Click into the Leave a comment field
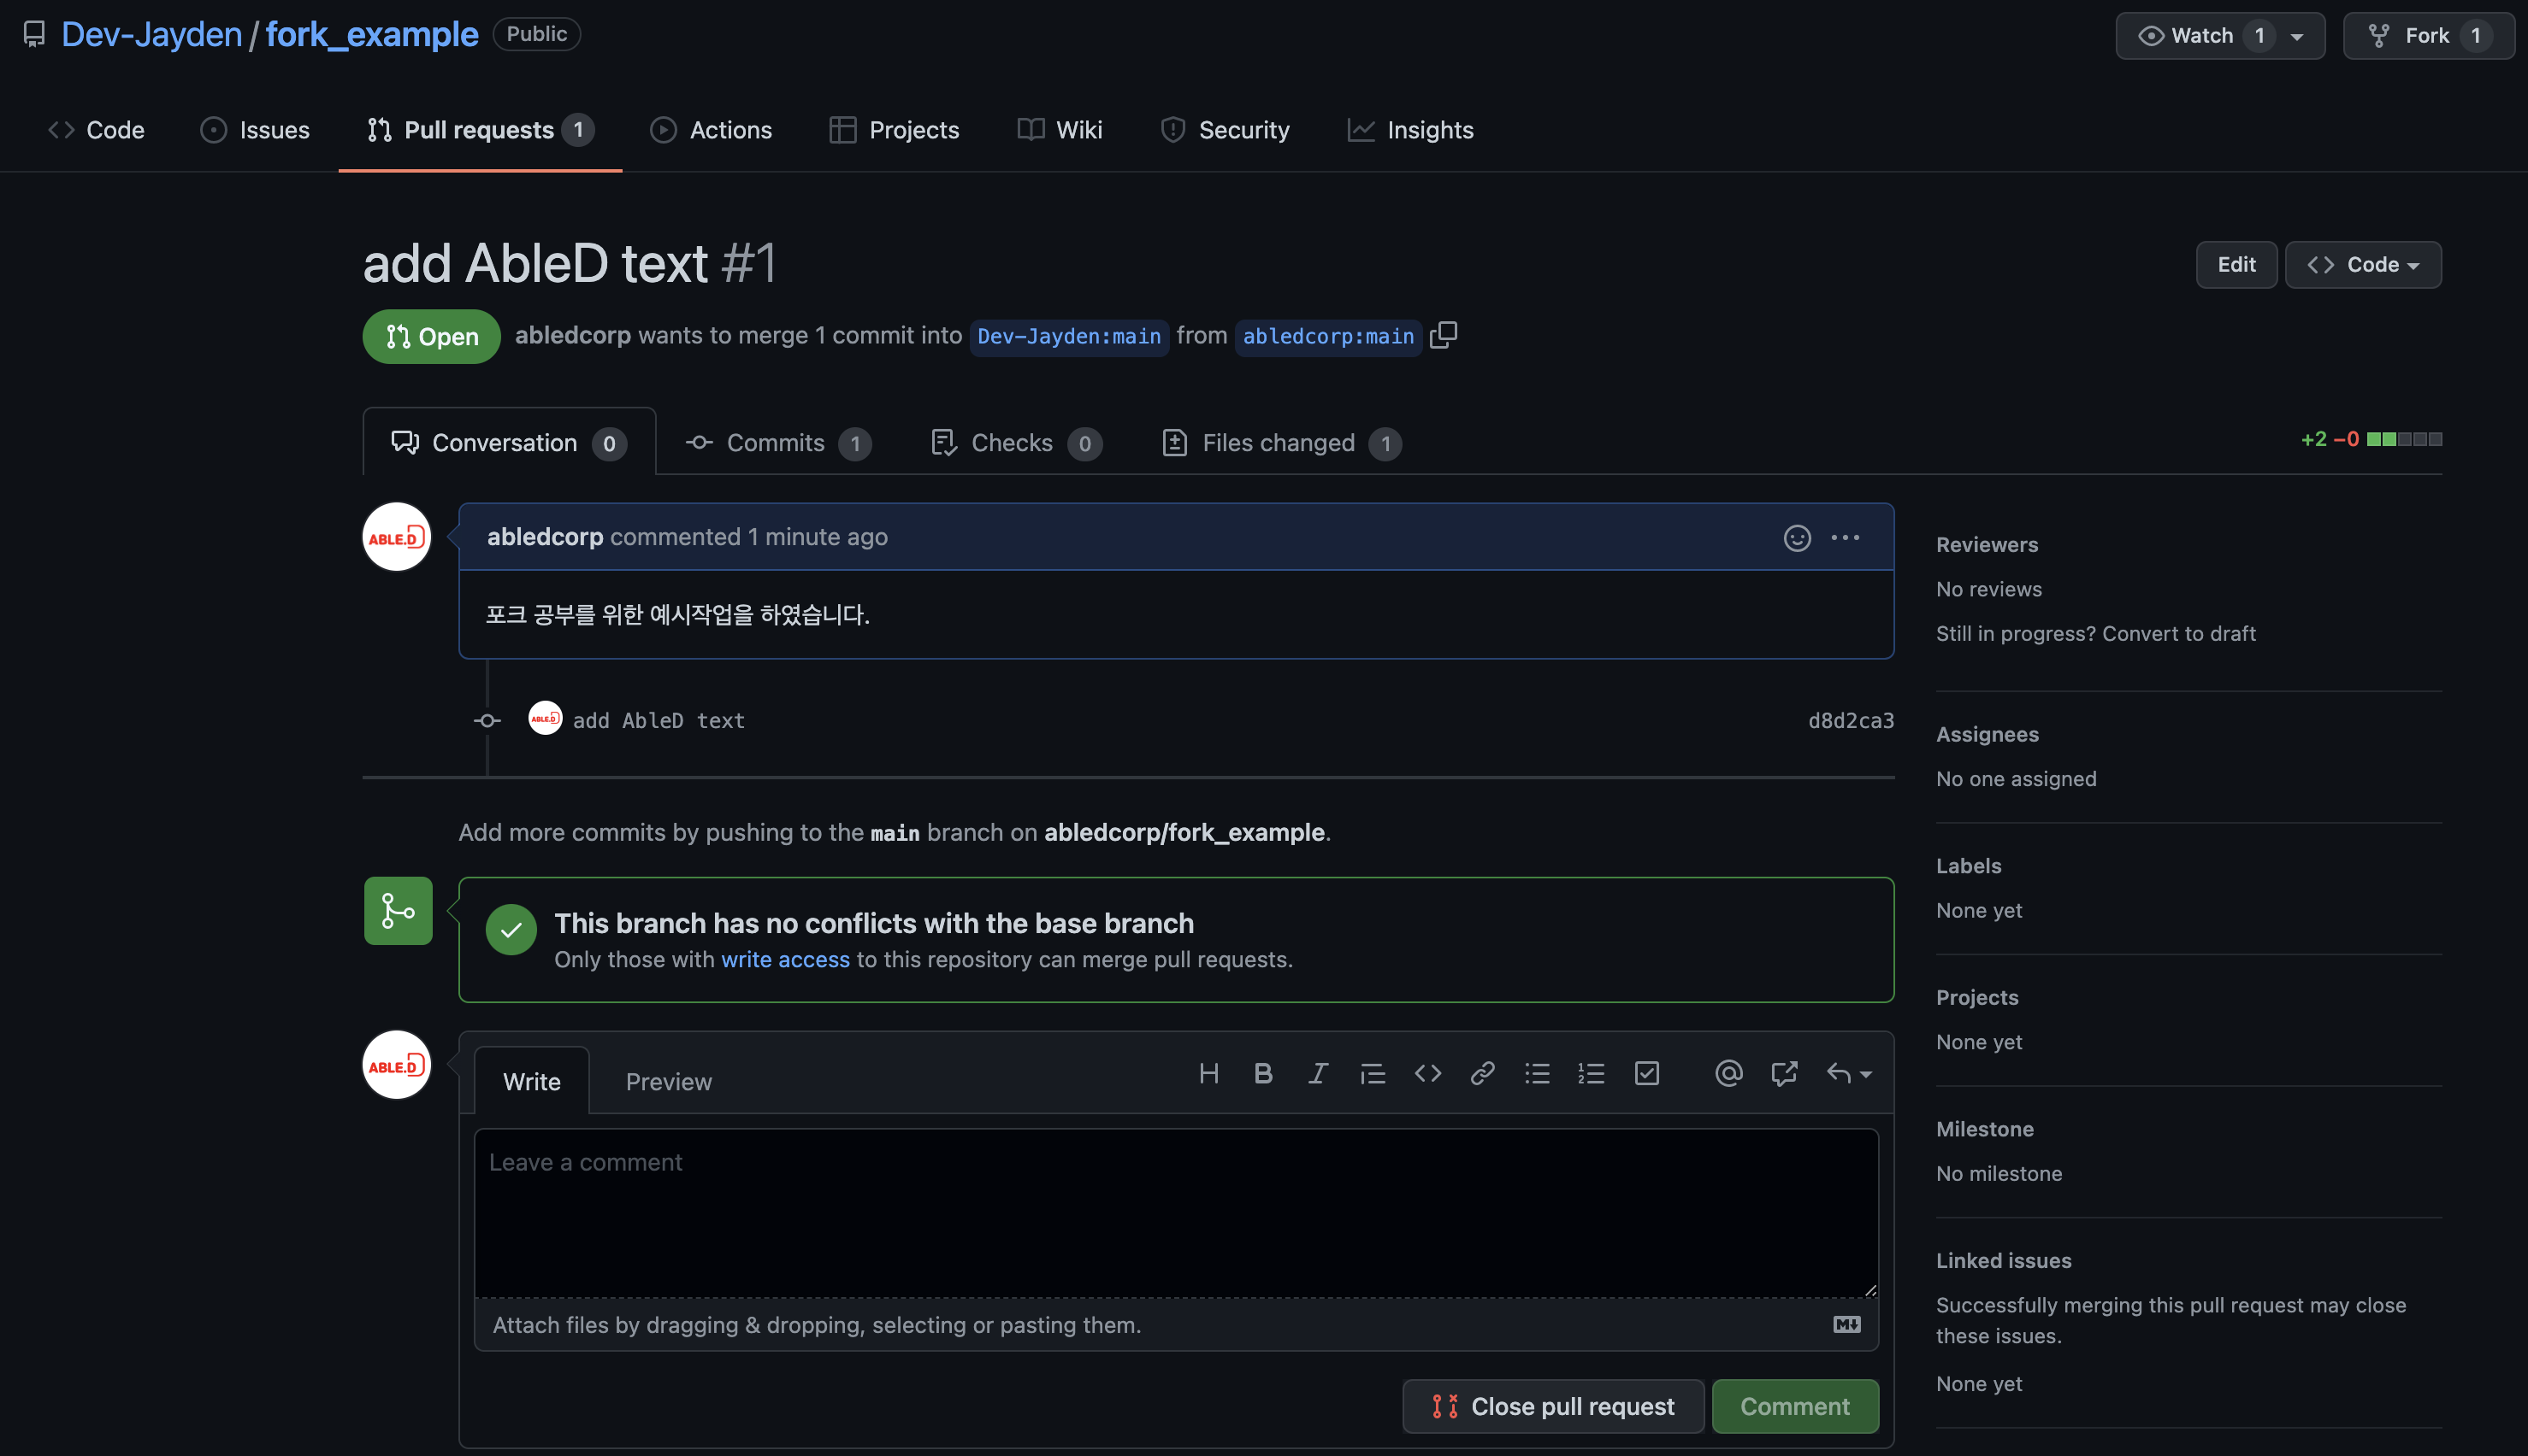 tap(1175, 1212)
